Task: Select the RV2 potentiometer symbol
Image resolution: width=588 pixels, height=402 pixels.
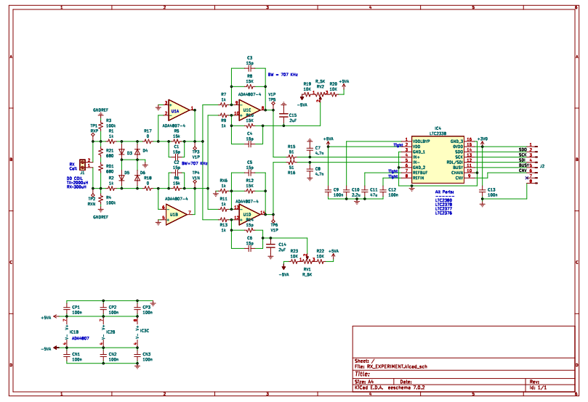Action: pyautogui.click(x=320, y=95)
